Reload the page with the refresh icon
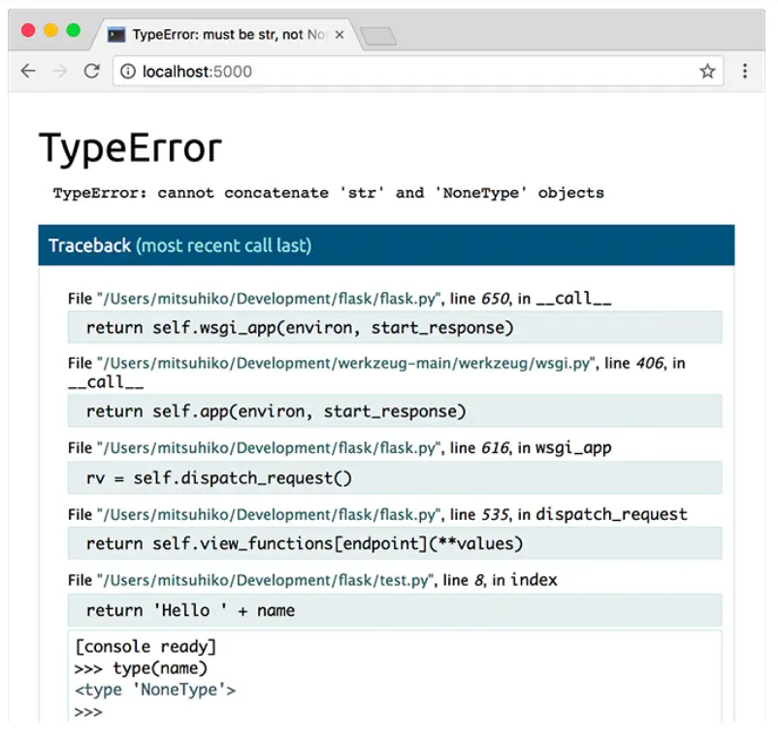This screenshot has width=778, height=745. [x=92, y=72]
